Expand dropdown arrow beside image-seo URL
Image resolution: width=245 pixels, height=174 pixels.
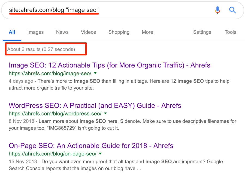[95, 73]
